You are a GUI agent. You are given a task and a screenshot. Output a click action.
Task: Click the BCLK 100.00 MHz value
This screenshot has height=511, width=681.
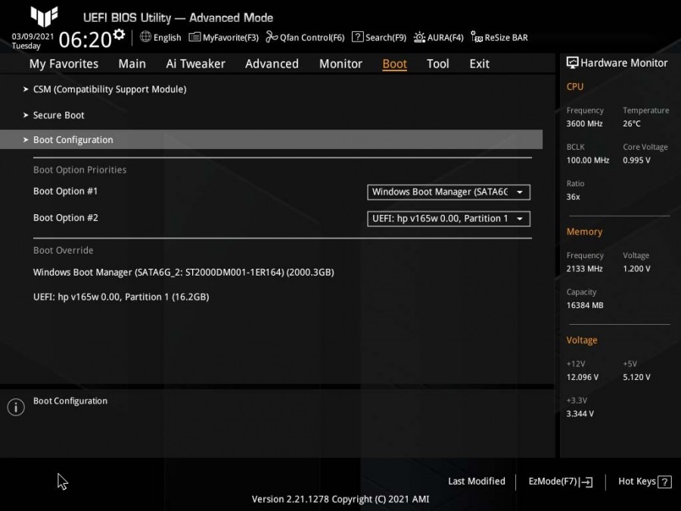pos(588,160)
